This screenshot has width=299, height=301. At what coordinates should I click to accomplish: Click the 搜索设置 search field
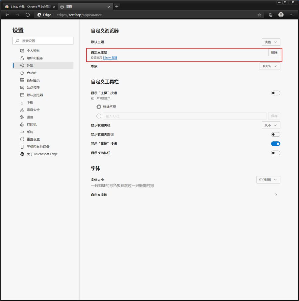[43, 41]
